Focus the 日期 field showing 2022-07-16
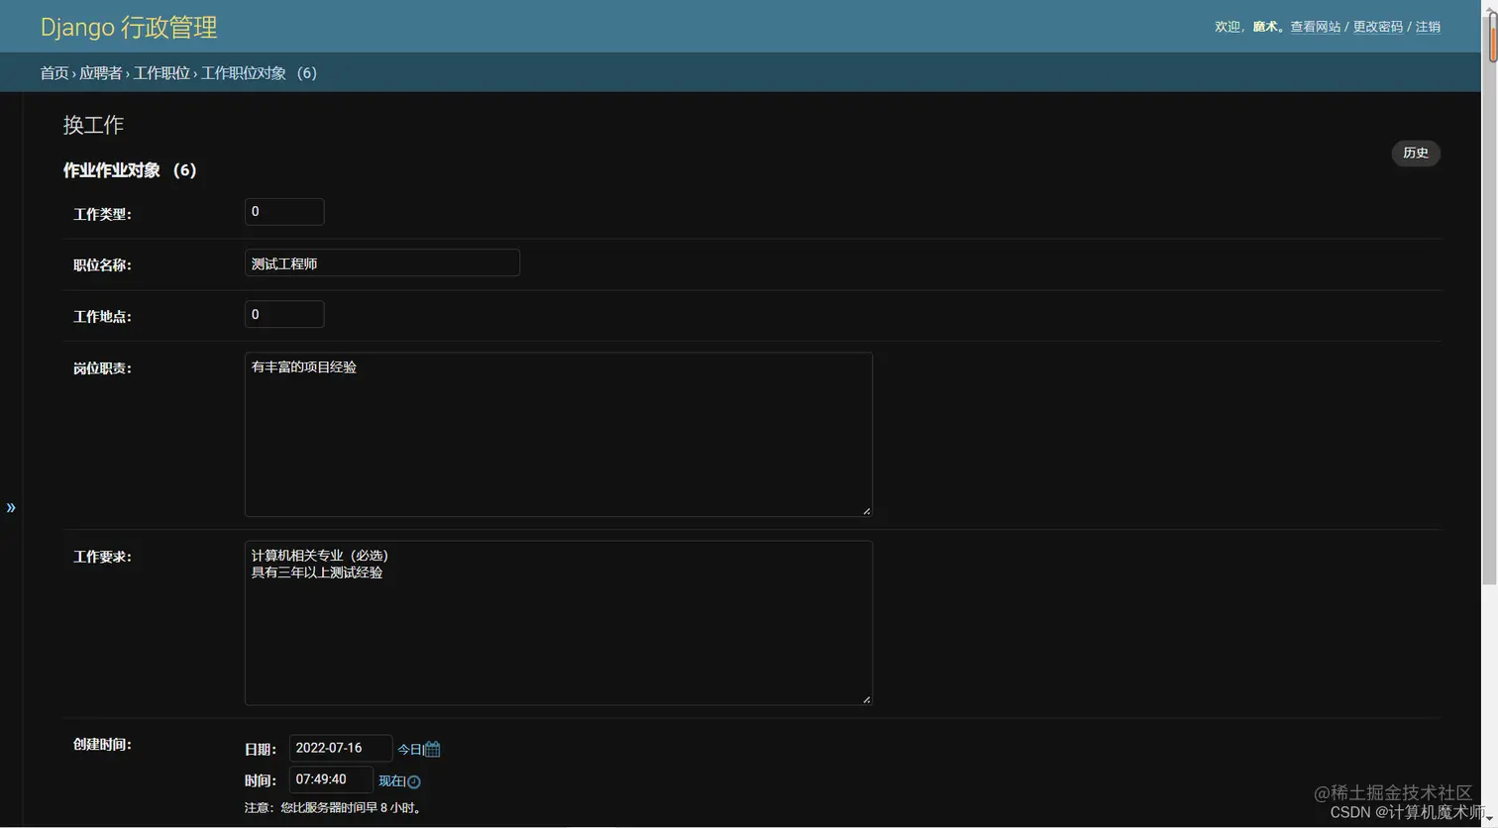1498x828 pixels. [x=341, y=748]
